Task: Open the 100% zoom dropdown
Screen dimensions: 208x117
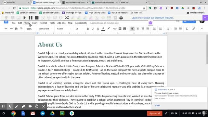Action: pos(31,29)
